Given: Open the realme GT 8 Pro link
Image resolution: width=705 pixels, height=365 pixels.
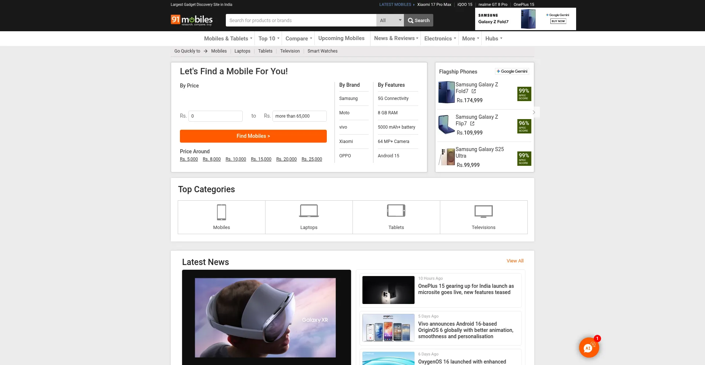Looking at the screenshot, I should (493, 4).
